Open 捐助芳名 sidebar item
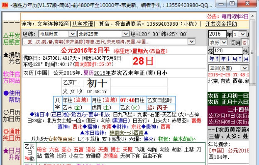 point(12,58)
